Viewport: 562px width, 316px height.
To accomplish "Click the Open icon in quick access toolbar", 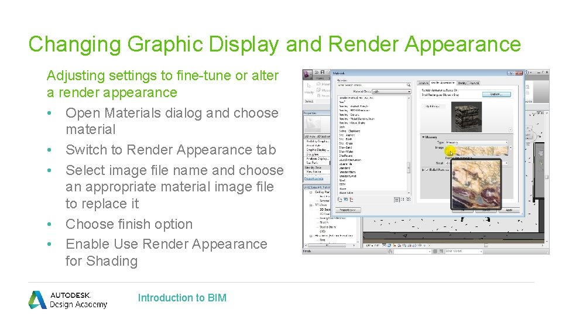I will click(317, 72).
